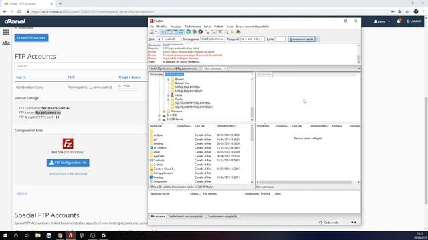Click cPanel notifications bell icon
The image size is (428, 240).
click(399, 21)
